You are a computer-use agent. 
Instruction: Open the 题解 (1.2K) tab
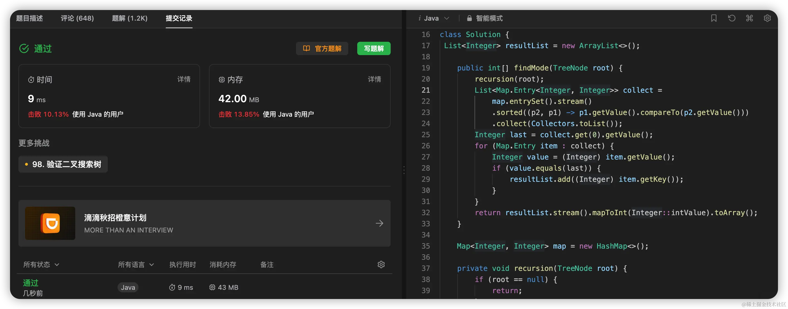(x=130, y=18)
